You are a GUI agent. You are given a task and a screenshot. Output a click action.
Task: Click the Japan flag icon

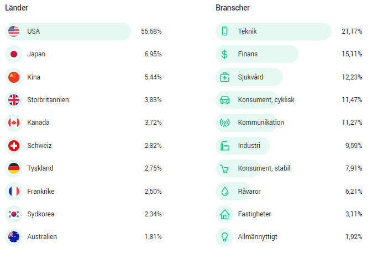click(14, 54)
